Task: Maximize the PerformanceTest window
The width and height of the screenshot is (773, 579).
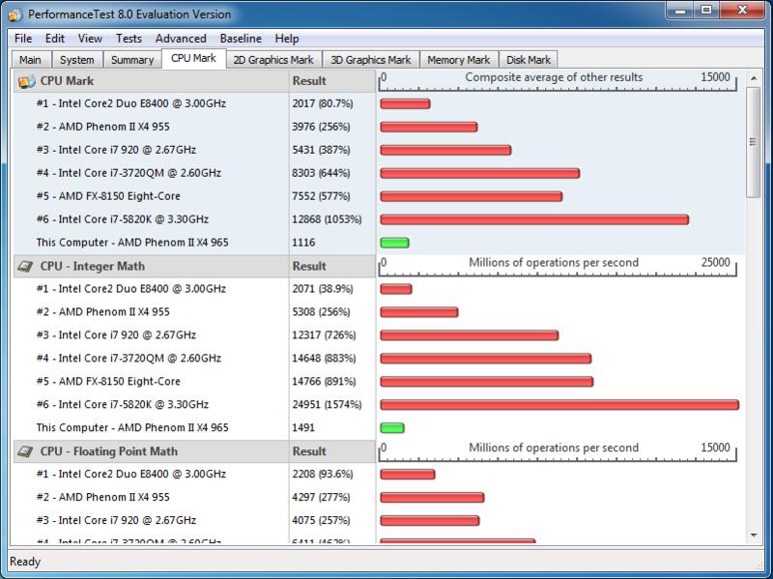Action: [x=706, y=10]
